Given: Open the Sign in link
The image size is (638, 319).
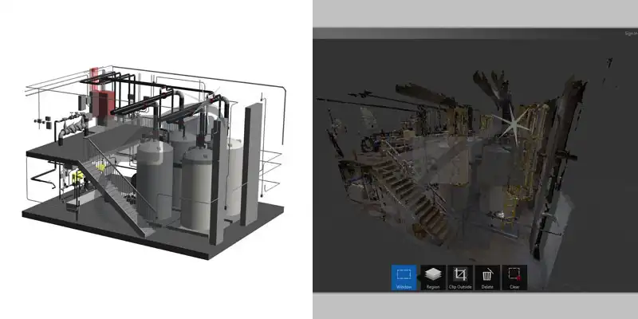Looking at the screenshot, I should click(630, 33).
